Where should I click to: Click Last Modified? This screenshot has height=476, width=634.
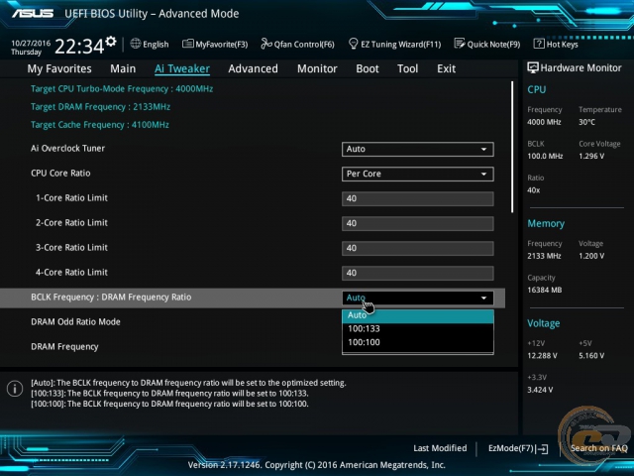[440, 448]
